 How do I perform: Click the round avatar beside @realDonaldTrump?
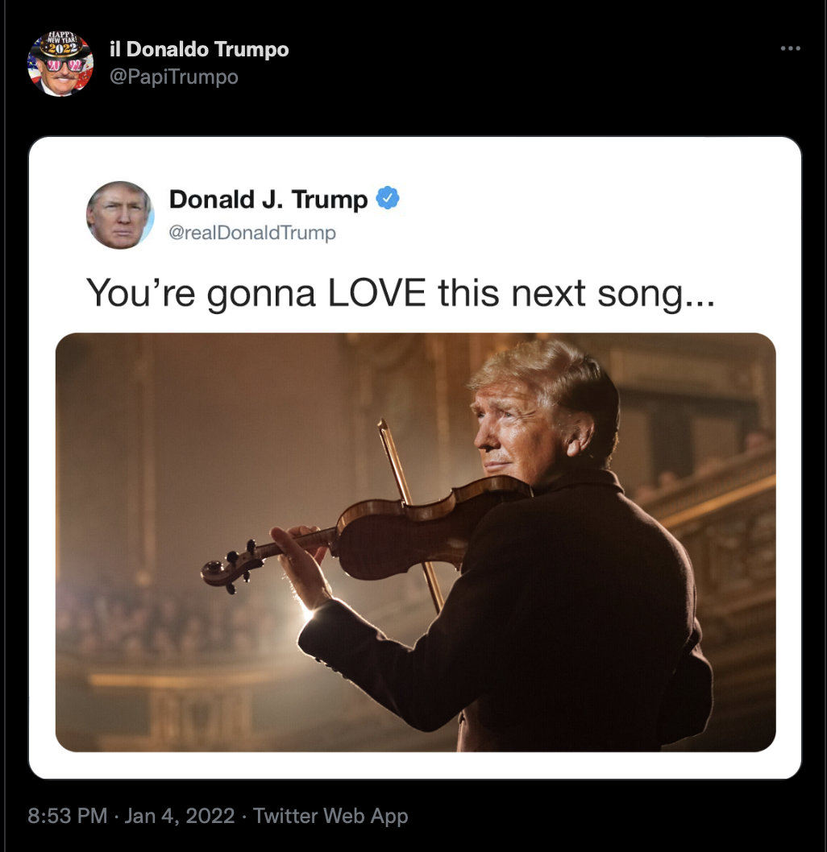[120, 215]
